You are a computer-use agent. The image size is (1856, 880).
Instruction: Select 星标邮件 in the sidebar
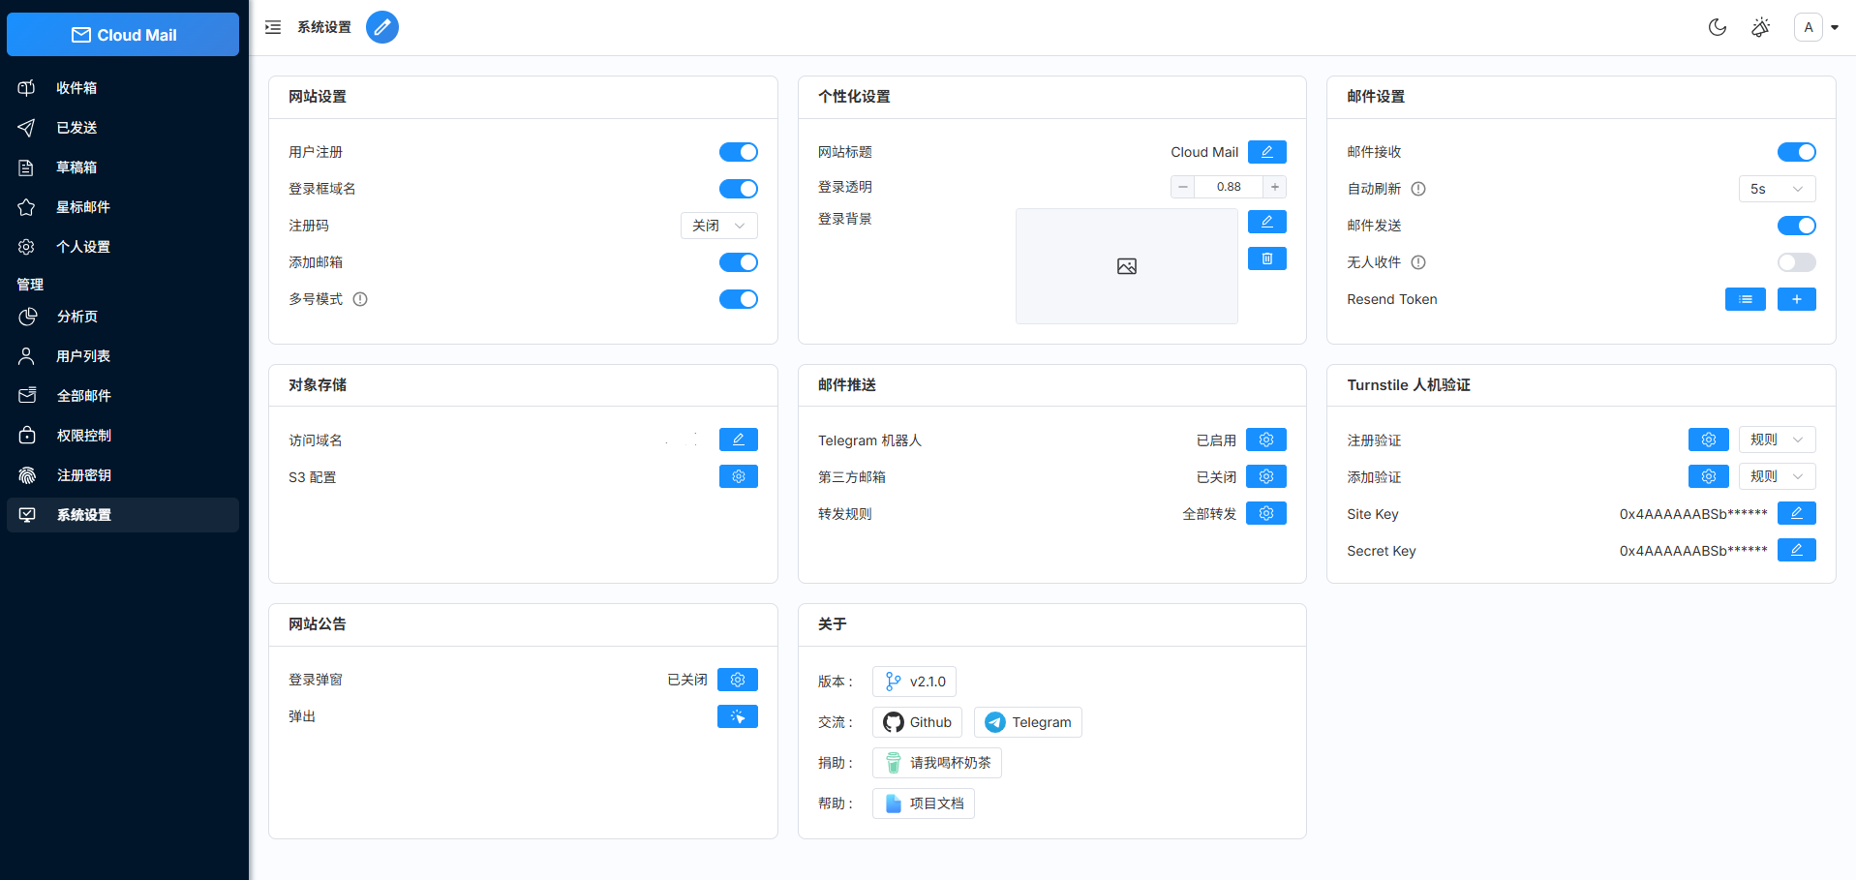[82, 206]
